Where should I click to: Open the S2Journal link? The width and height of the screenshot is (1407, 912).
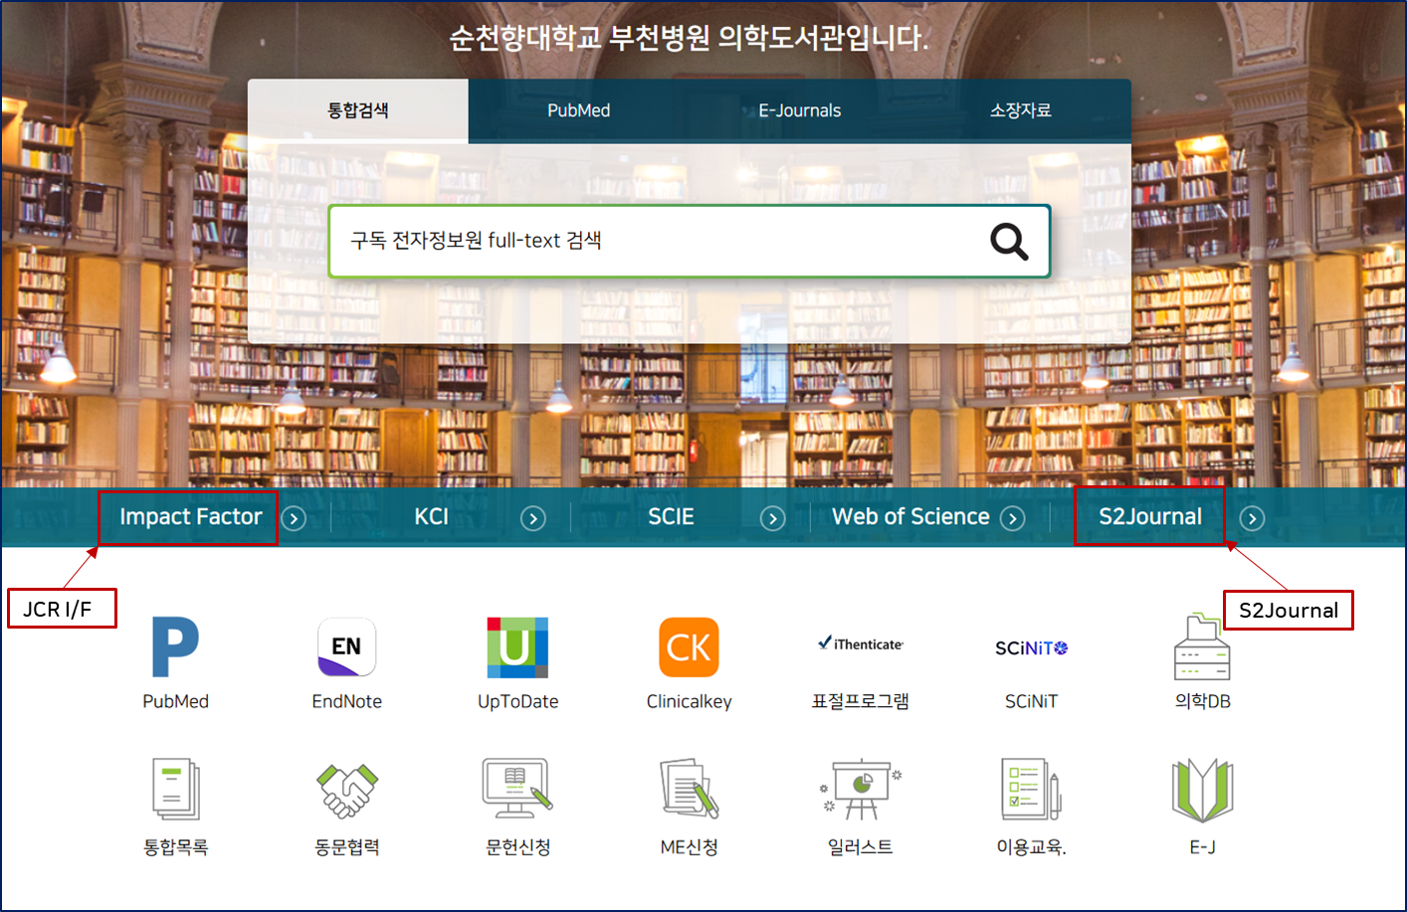click(1150, 517)
